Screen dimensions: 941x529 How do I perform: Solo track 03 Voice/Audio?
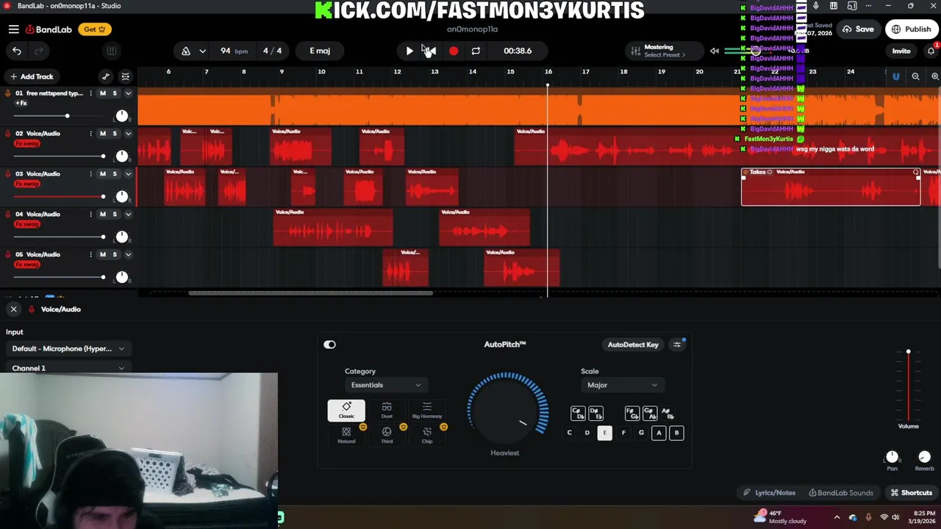point(115,174)
